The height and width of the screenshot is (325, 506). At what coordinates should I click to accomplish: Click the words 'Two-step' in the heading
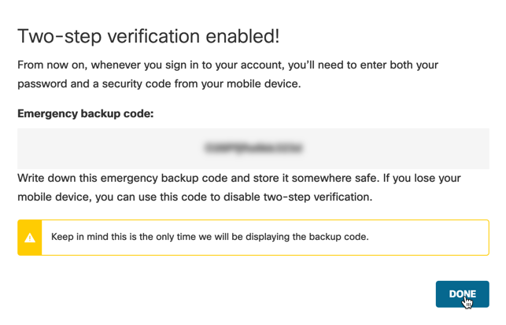pos(60,36)
